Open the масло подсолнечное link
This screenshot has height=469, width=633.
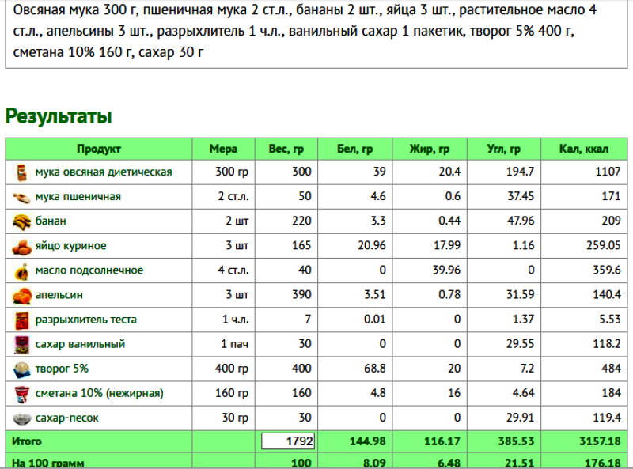tap(89, 270)
